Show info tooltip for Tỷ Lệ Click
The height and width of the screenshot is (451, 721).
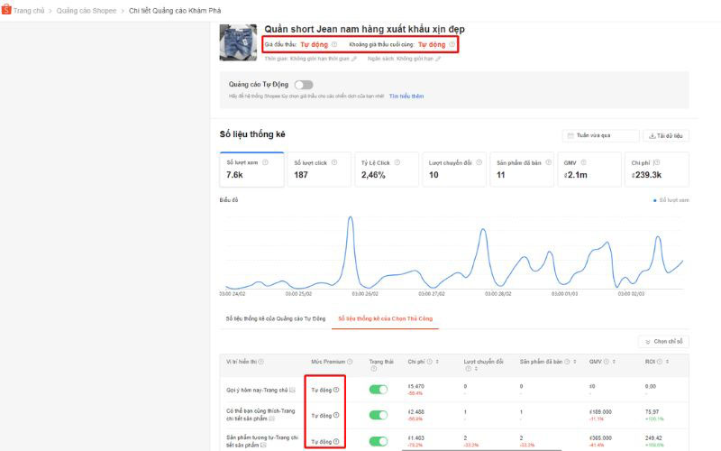397,162
